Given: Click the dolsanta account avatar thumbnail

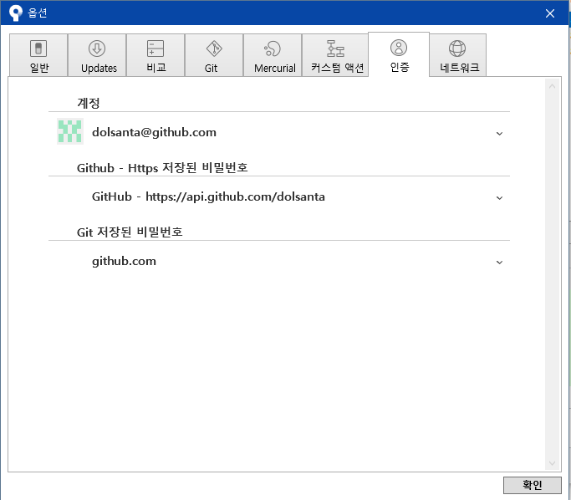Looking at the screenshot, I should (x=70, y=131).
